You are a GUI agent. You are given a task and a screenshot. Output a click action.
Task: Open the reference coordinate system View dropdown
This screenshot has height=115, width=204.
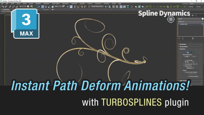tap(58, 6)
